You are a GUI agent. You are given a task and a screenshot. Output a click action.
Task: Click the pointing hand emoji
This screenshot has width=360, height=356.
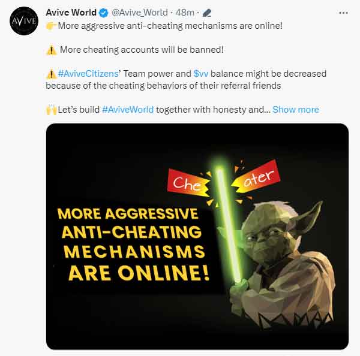pyautogui.click(x=51, y=26)
